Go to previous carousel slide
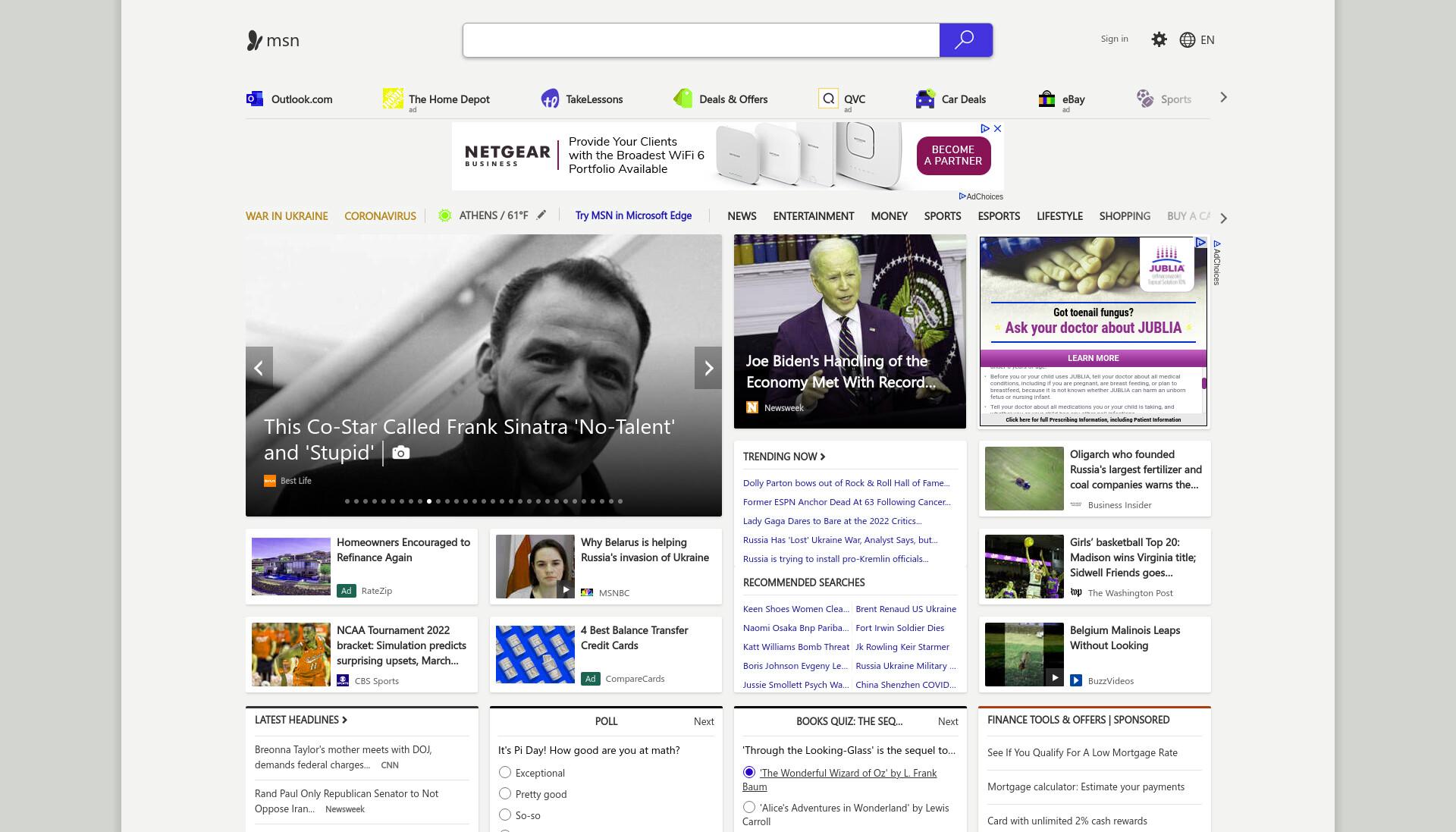The image size is (1456, 832). coord(259,368)
